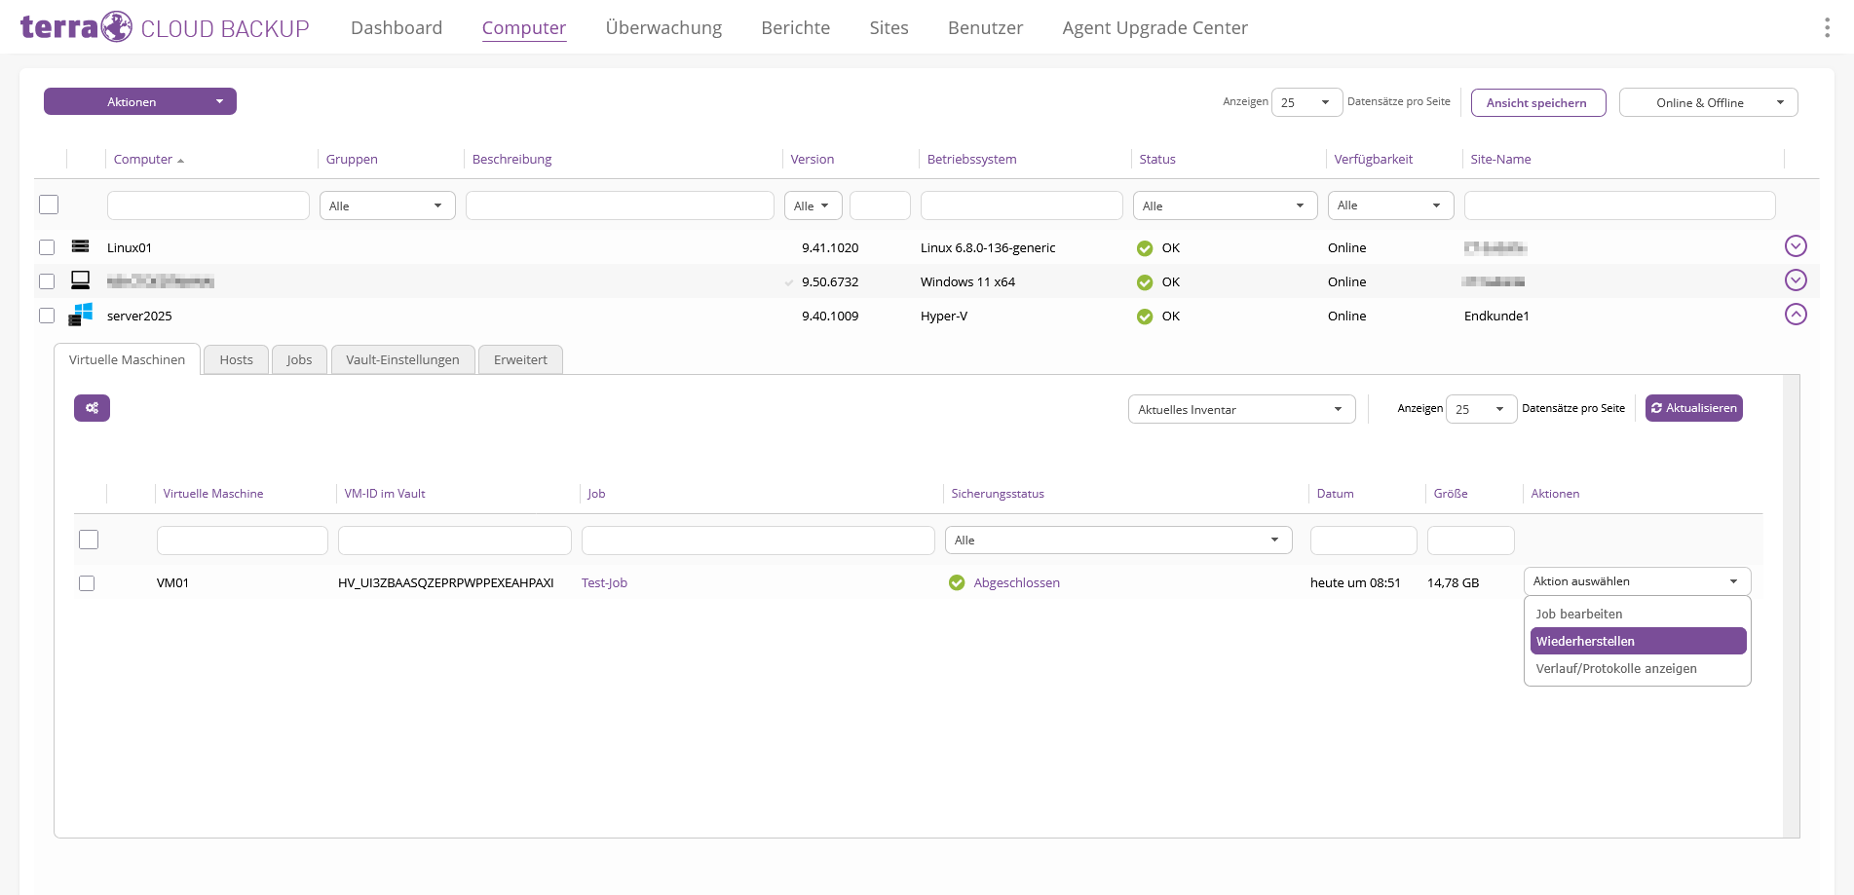Click the green OK status icon for Linux01
1854x895 pixels.
click(x=1145, y=248)
